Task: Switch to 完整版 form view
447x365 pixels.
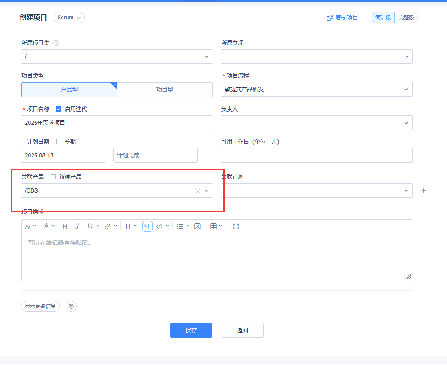Action: 406,18
